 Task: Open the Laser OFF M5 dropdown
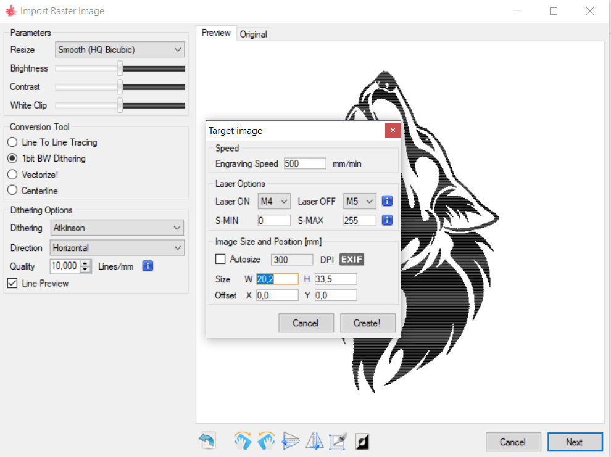[x=360, y=201]
